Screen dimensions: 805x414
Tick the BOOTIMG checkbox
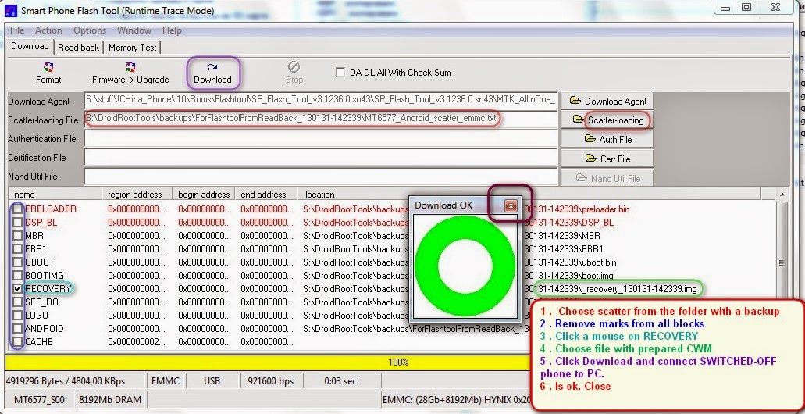(18, 275)
